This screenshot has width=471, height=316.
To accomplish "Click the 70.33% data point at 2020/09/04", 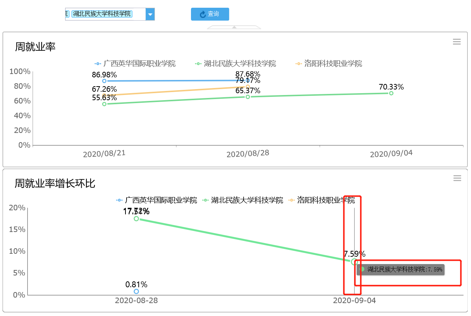I will (391, 93).
